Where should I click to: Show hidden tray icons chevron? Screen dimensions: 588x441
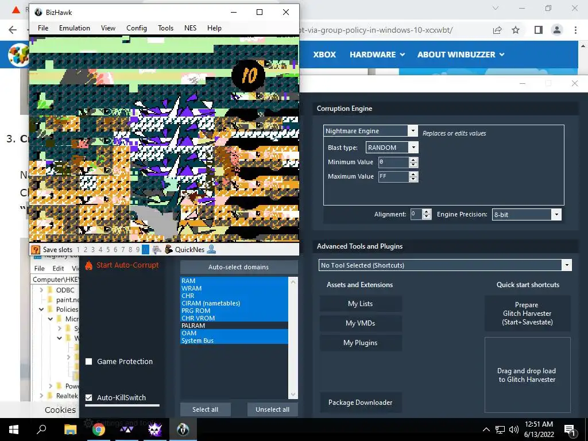pos(486,430)
